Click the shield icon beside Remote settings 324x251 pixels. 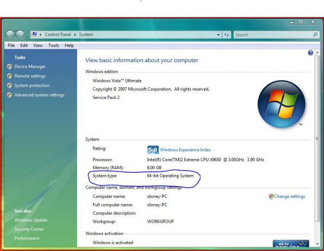[10, 76]
